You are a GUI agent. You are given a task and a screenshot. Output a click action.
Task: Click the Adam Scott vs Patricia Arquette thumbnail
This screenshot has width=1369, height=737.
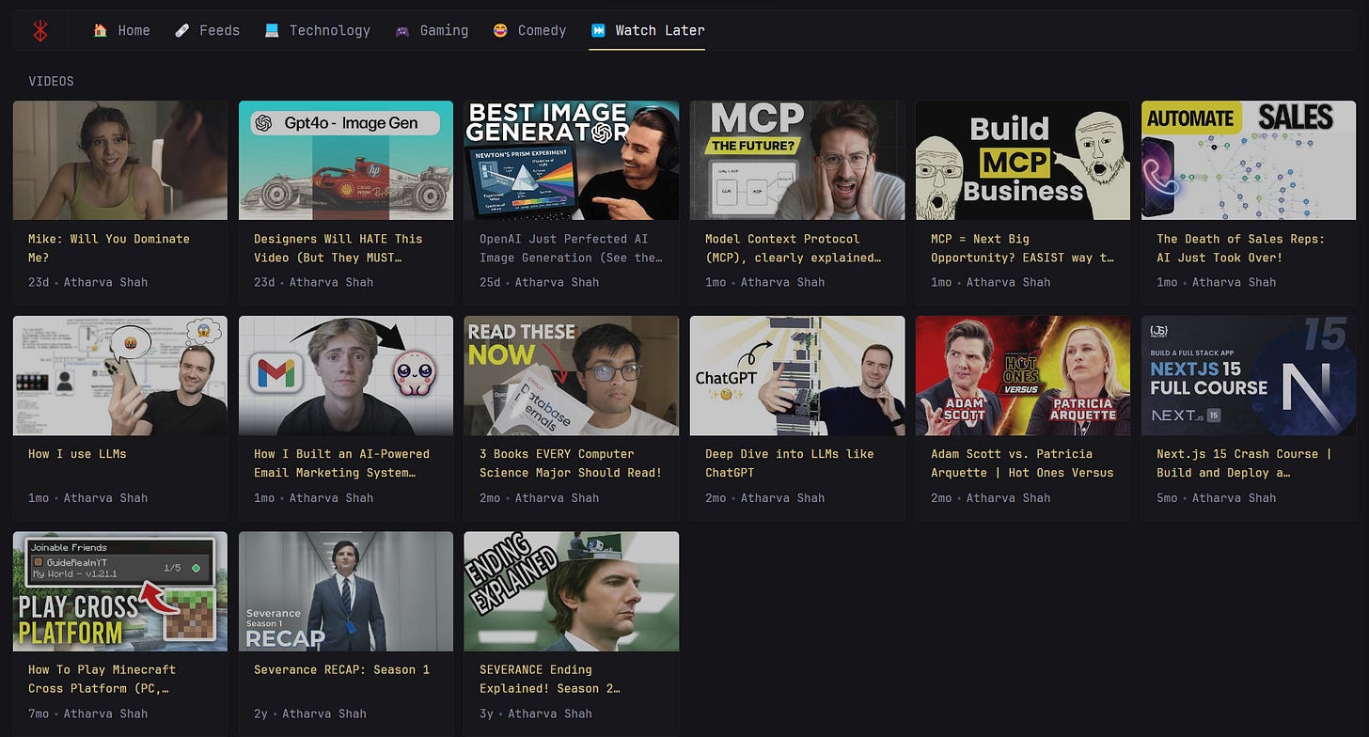pyautogui.click(x=1023, y=376)
